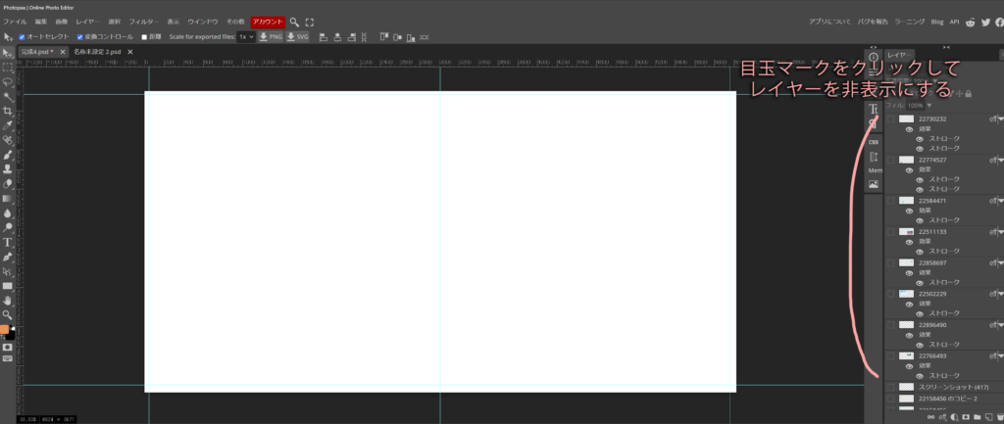Image resolution: width=1004 pixels, height=424 pixels.
Task: Select the Type (T) tool
Action: click(8, 242)
